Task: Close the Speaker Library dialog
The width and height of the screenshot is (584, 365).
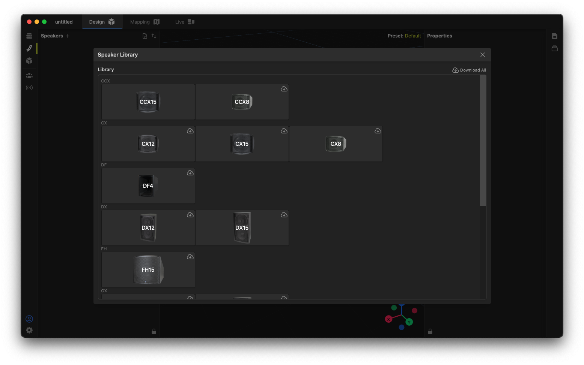Action: (483, 55)
